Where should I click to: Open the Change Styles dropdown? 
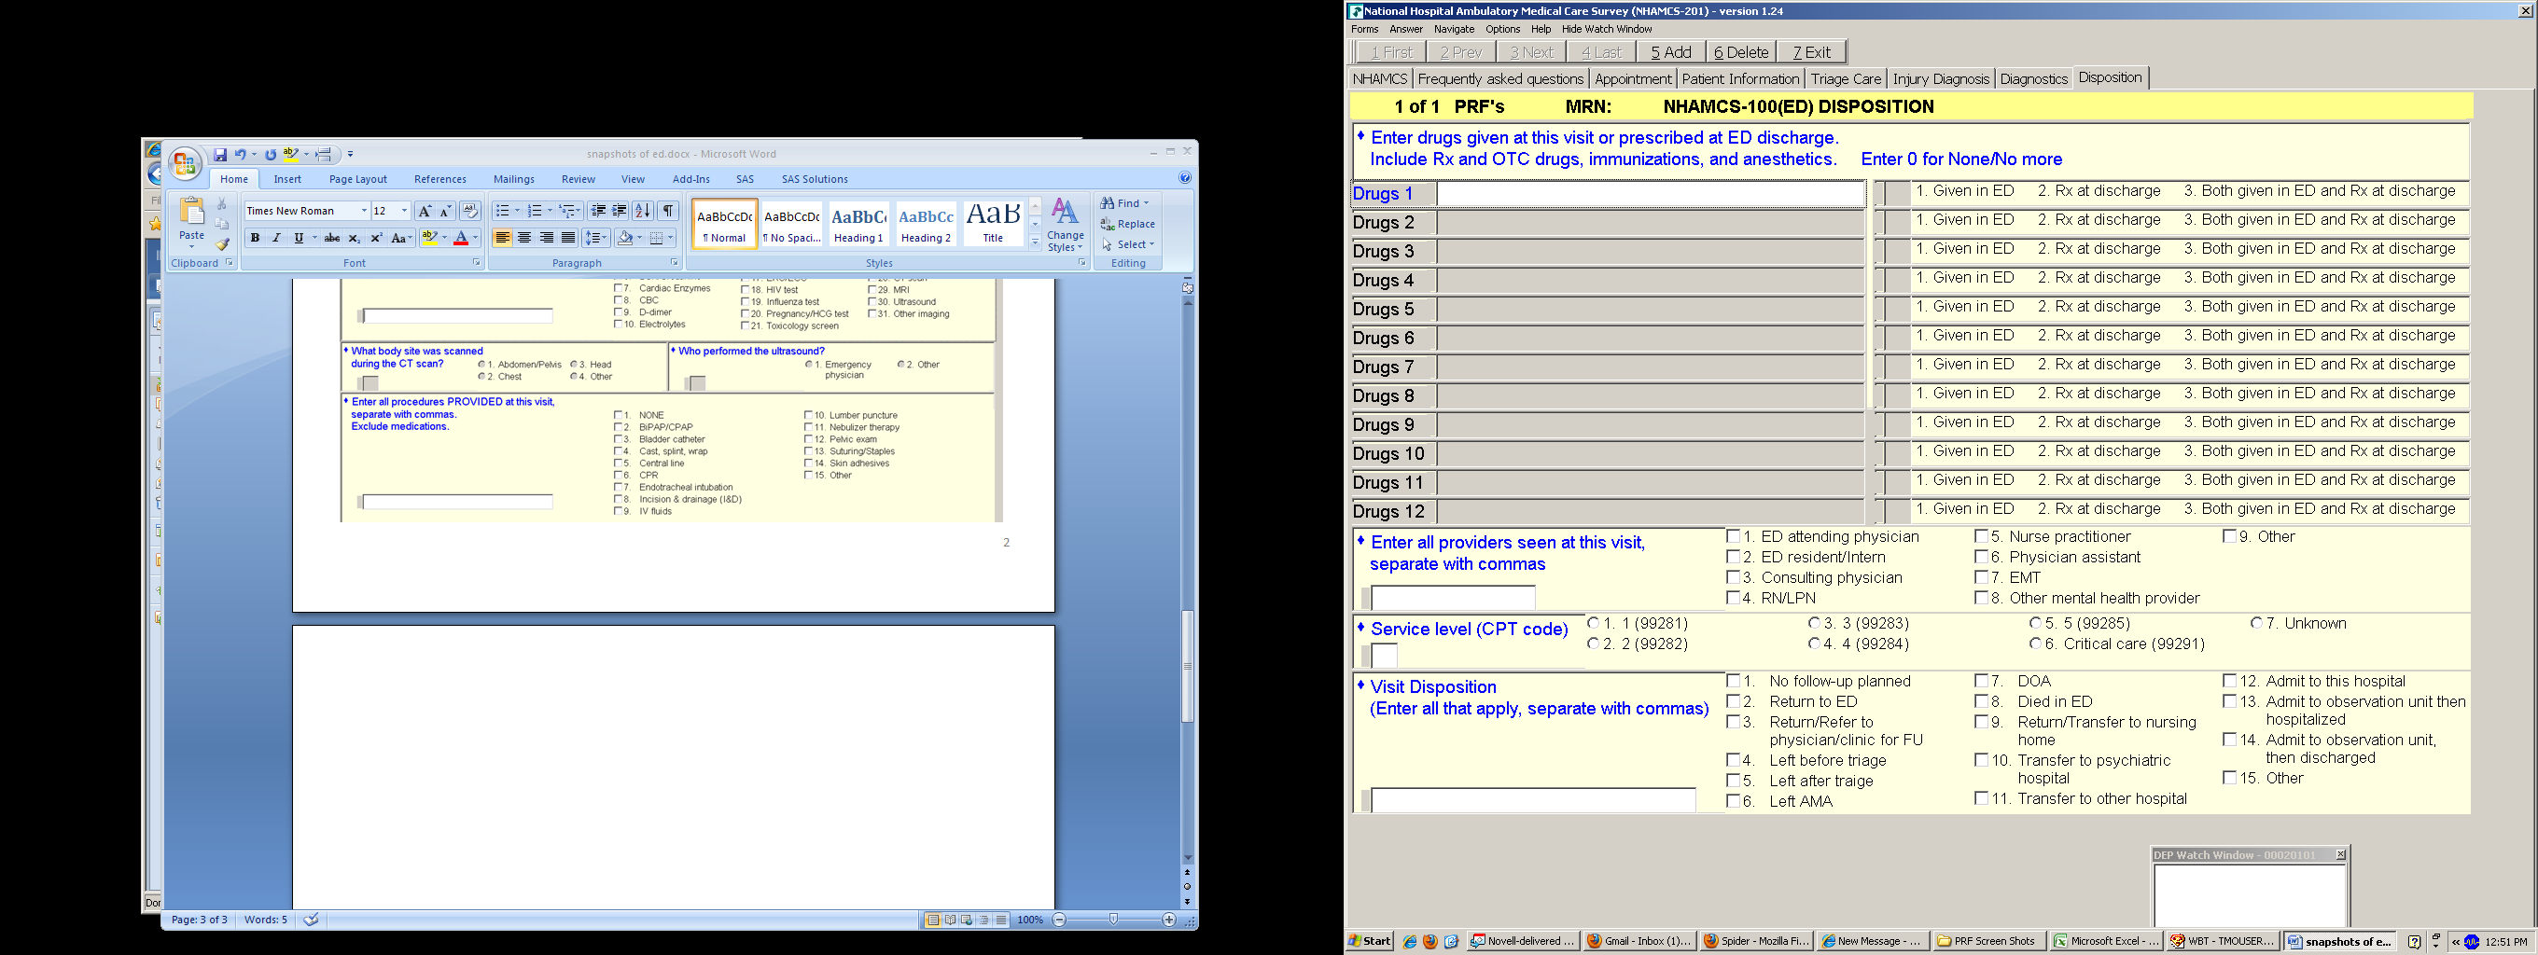pyautogui.click(x=1064, y=226)
